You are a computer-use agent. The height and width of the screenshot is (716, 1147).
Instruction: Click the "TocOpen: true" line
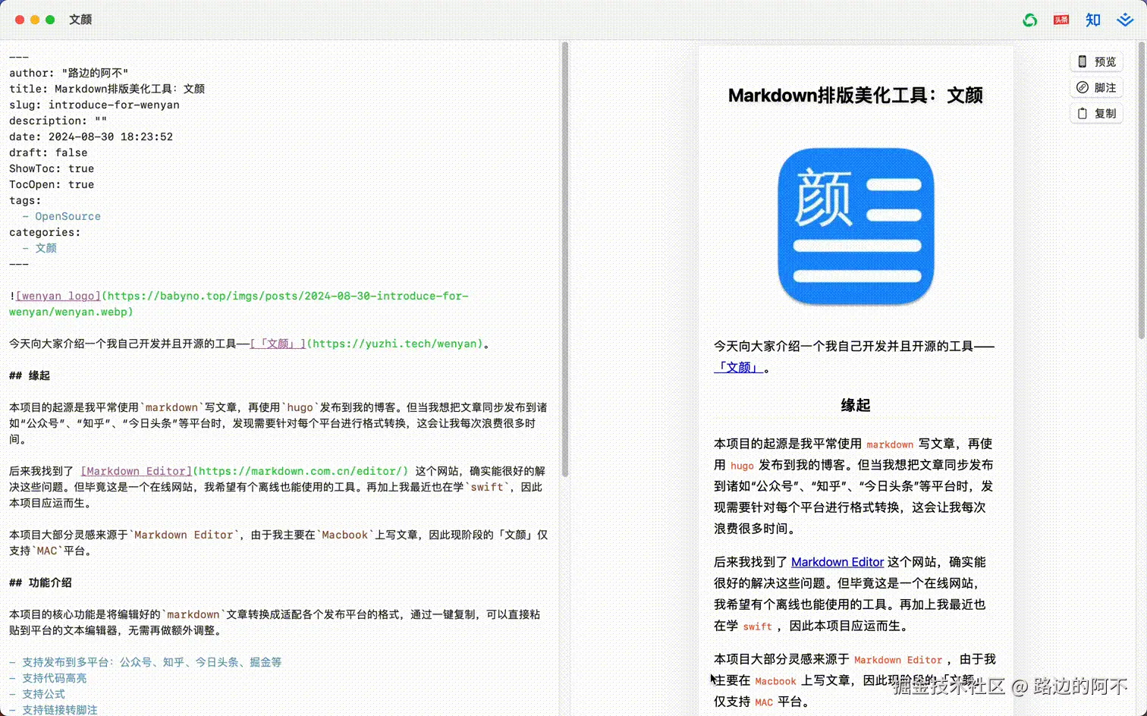[x=52, y=184]
